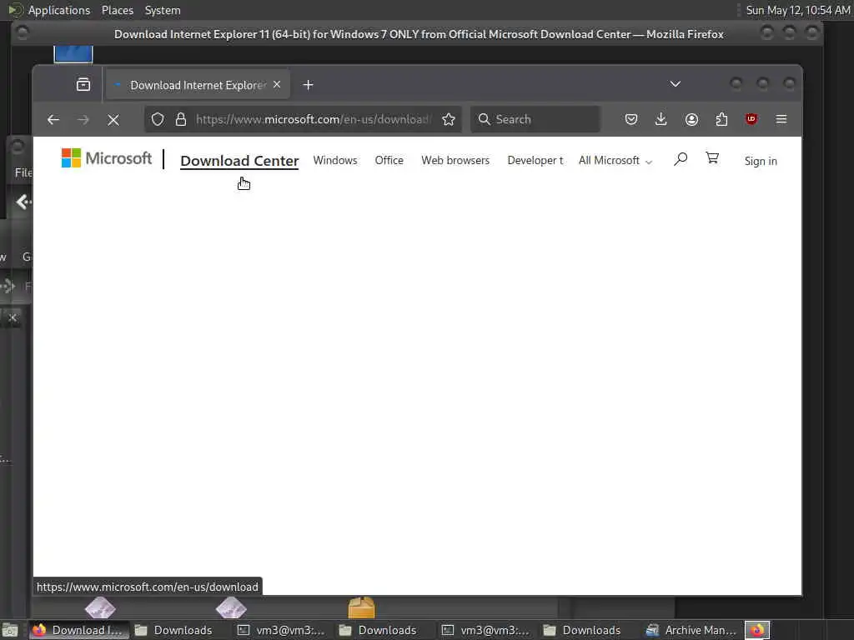The image size is (854, 640).
Task: Show site security info via padlock icon
Action: pos(181,119)
